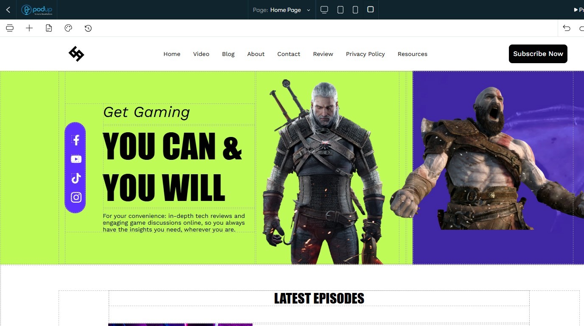
Task: Select the "Get Gaming" subtitle text
Action: click(x=146, y=112)
